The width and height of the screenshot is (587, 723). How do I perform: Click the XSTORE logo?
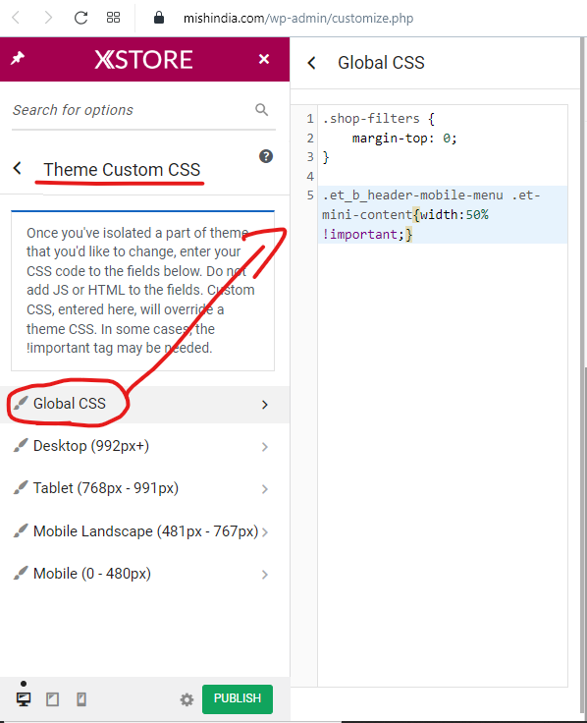pyautogui.click(x=143, y=60)
